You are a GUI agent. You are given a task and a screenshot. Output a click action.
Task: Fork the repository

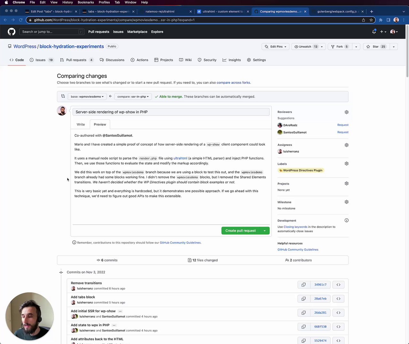(340, 47)
